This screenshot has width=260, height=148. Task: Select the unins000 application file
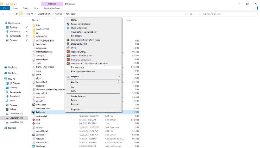[40, 135]
